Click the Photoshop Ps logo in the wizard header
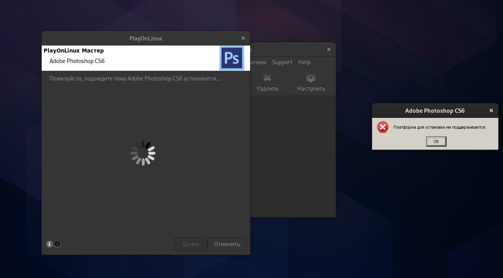This screenshot has height=278, width=503. (232, 58)
